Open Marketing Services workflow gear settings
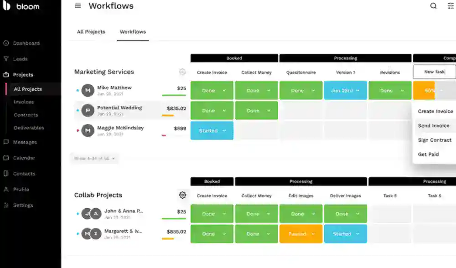456x268 pixels. [x=182, y=72]
